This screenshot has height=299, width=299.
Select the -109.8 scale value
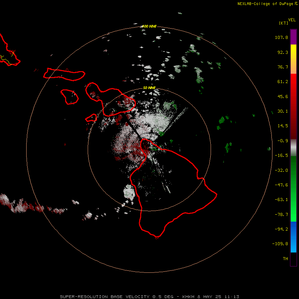(x=280, y=244)
